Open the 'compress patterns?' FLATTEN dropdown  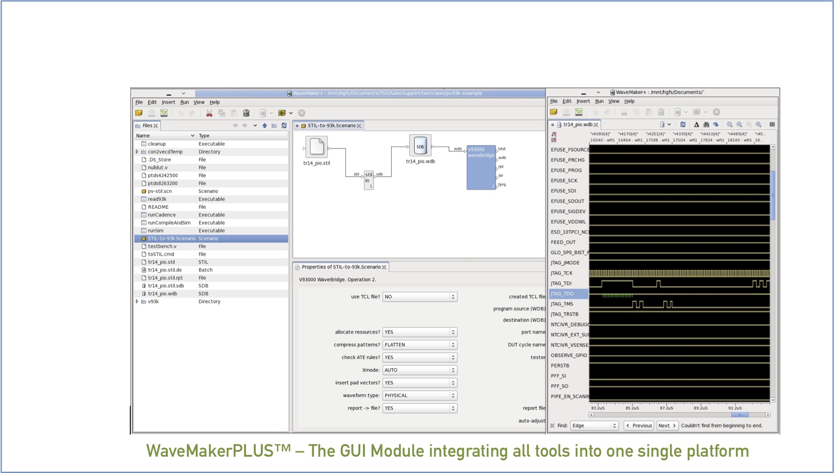[x=420, y=345]
